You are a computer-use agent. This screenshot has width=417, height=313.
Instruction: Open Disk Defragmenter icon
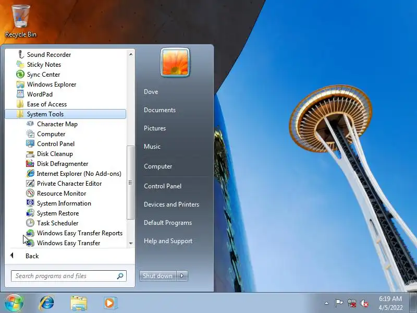[30, 163]
